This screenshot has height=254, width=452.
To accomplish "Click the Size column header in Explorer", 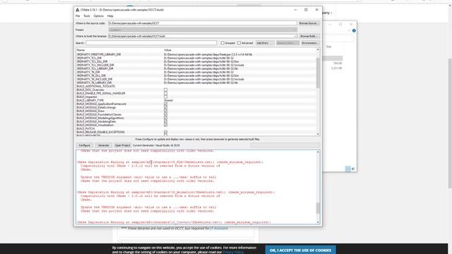I will coord(328,47).
